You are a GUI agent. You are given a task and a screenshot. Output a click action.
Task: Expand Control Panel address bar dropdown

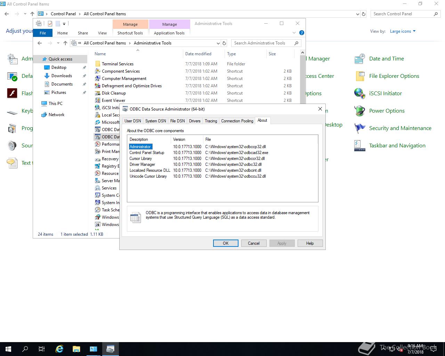[358, 14]
